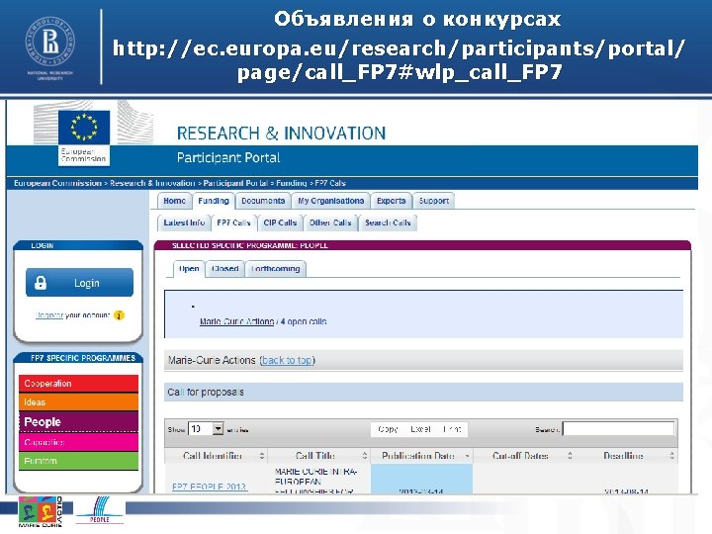Select the Closed calls tab
This screenshot has width=712, height=534.
224,269
